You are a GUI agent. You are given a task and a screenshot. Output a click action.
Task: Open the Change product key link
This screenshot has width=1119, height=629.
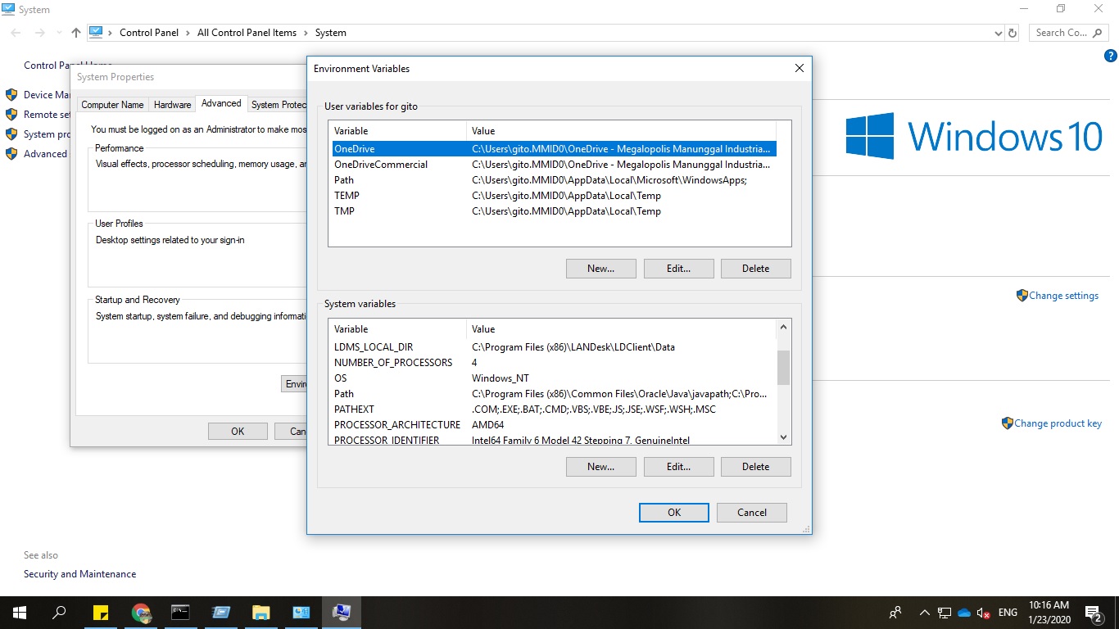click(1058, 423)
